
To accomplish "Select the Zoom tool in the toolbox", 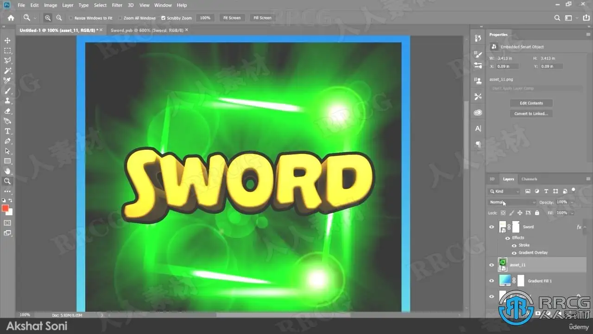I will pyautogui.click(x=7, y=181).
